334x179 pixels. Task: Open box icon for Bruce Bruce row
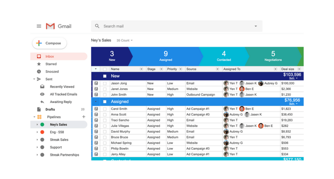[x=96, y=137]
